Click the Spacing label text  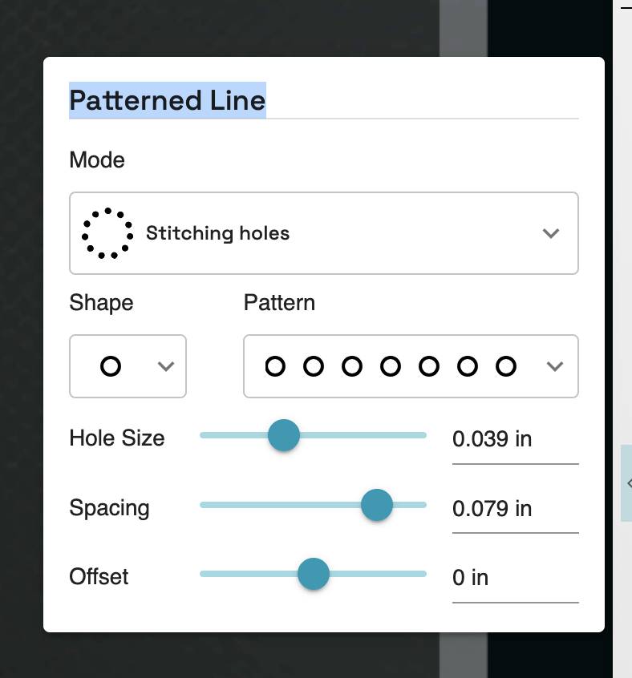109,508
